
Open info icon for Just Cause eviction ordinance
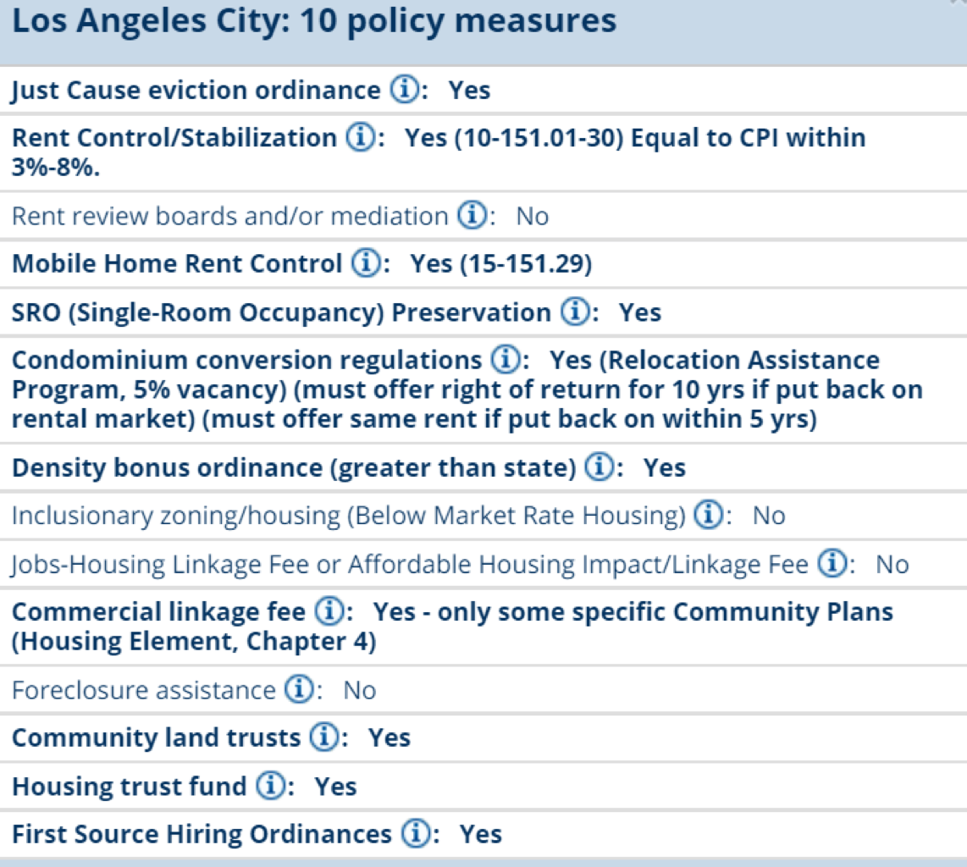click(x=405, y=90)
